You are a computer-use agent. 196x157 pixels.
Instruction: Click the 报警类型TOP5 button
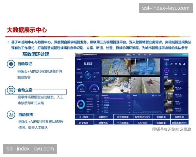(x=179, y=123)
